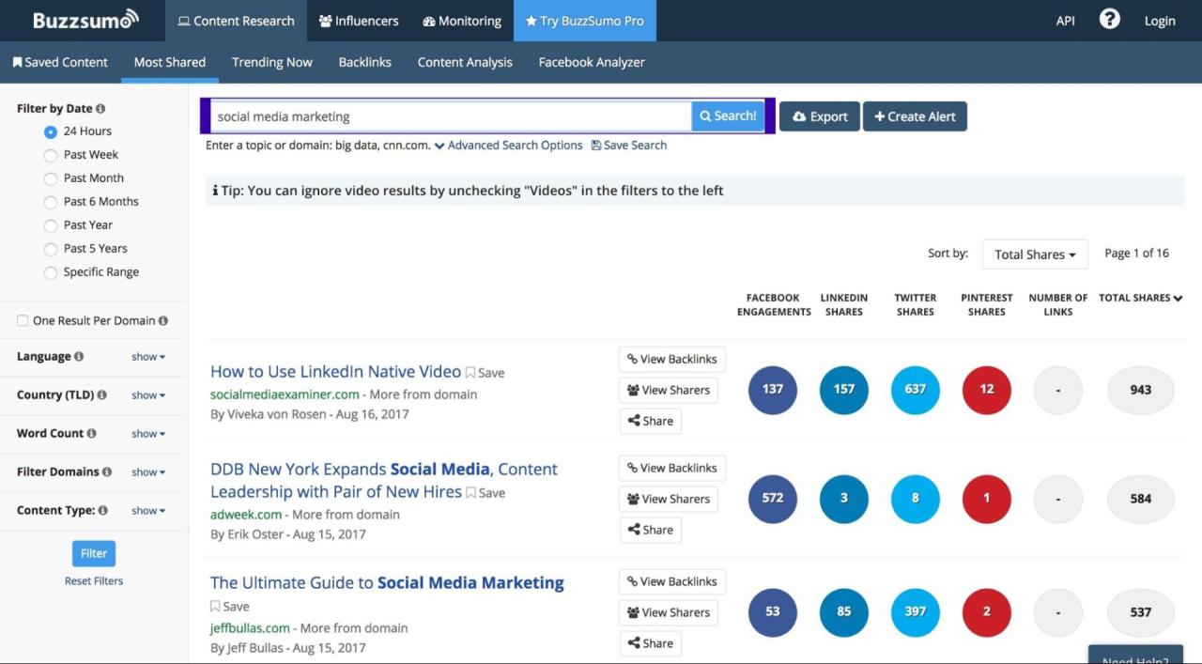The width and height of the screenshot is (1202, 664).
Task: Select the Past 5 Years date filter
Action: click(51, 249)
